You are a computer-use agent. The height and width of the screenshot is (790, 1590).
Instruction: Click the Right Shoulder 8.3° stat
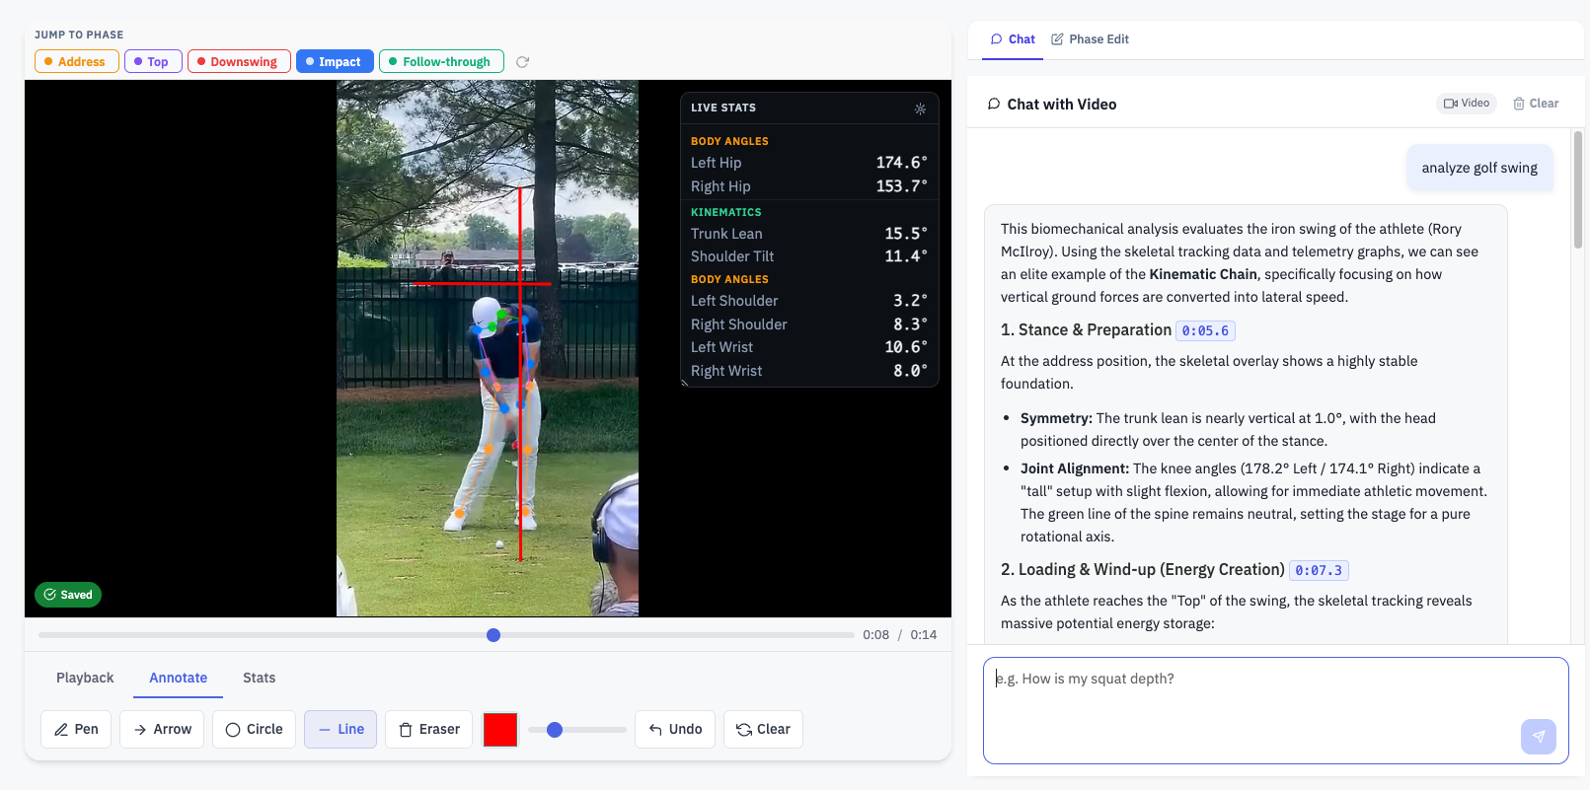click(x=809, y=324)
